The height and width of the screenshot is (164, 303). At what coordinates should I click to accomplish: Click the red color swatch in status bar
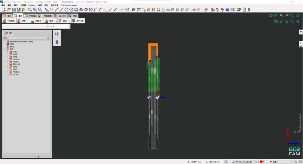click(261, 162)
